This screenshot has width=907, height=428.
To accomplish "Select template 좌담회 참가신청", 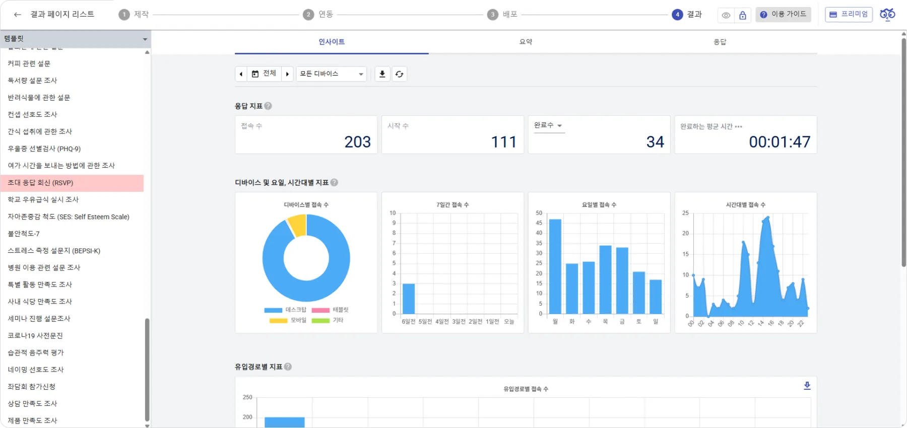I will pyautogui.click(x=72, y=387).
